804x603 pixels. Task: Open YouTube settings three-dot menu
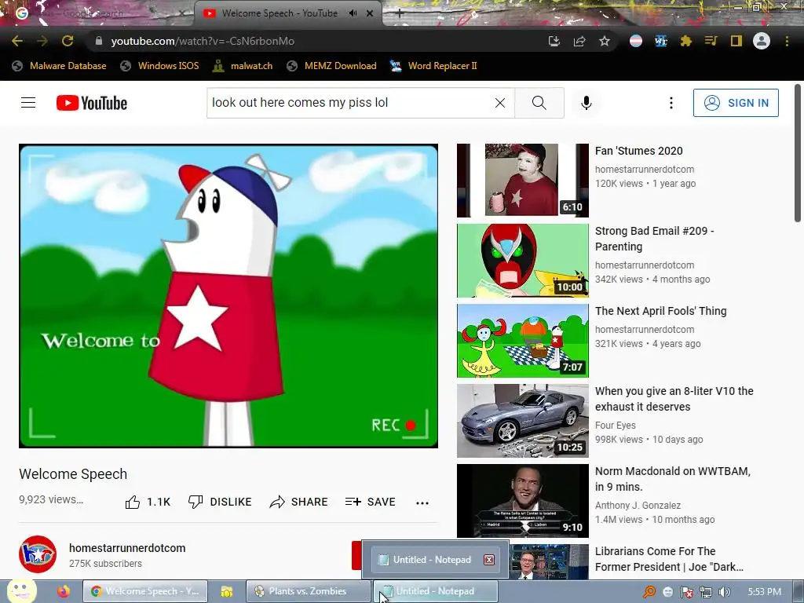pyautogui.click(x=671, y=103)
